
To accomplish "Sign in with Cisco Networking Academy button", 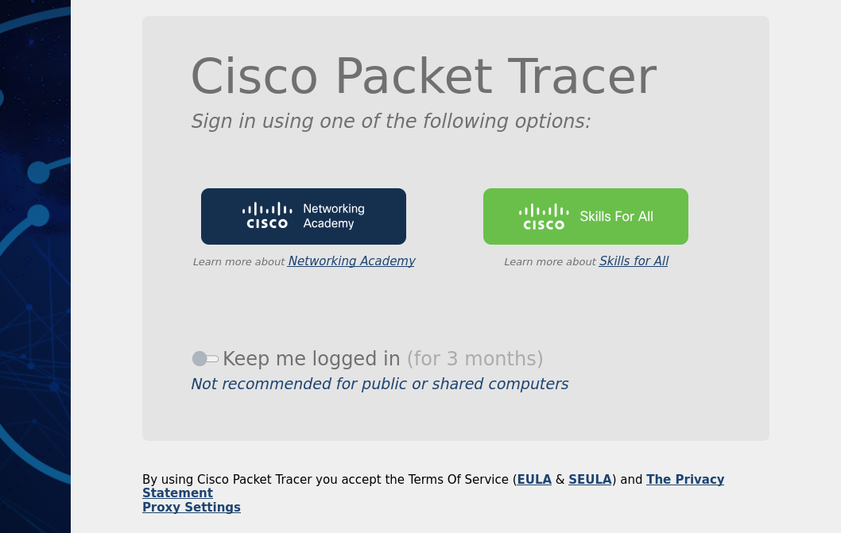I will pyautogui.click(x=304, y=216).
